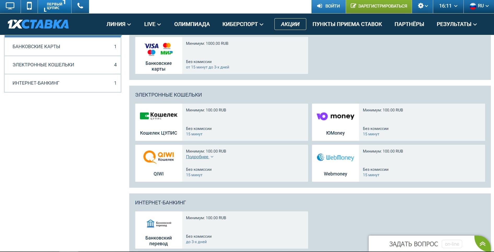Click the Webmoney payment label
The width and height of the screenshot is (494, 252).
tap(335, 174)
